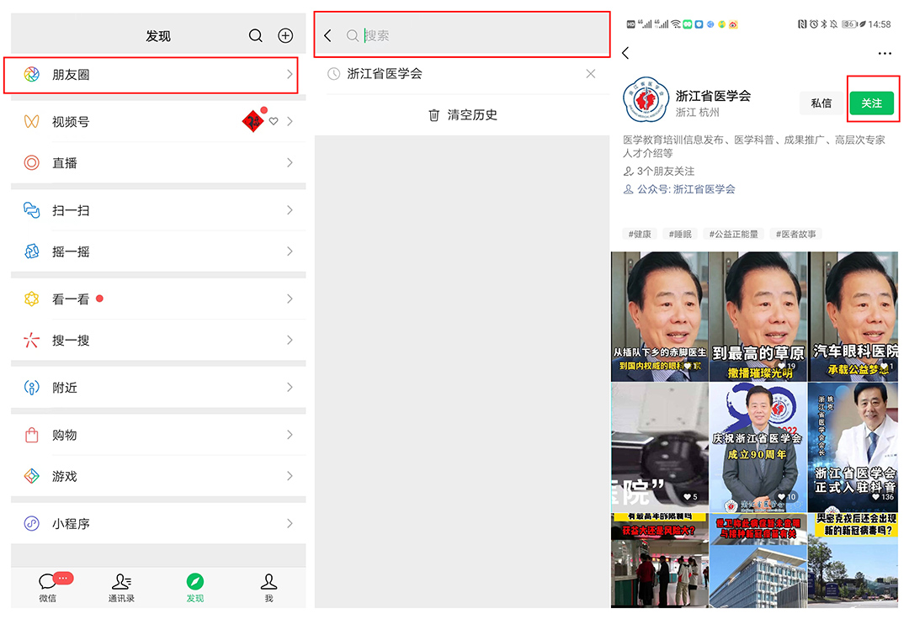Open video 浙江省医学会正式入驻抖音
This screenshot has width=909, height=619.
point(853,447)
